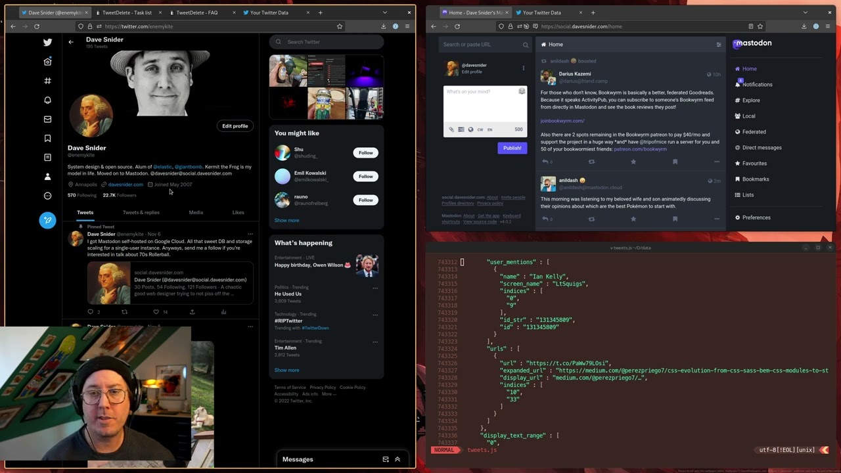
Task: Open Mastodon Federated timeline
Action: point(754,131)
